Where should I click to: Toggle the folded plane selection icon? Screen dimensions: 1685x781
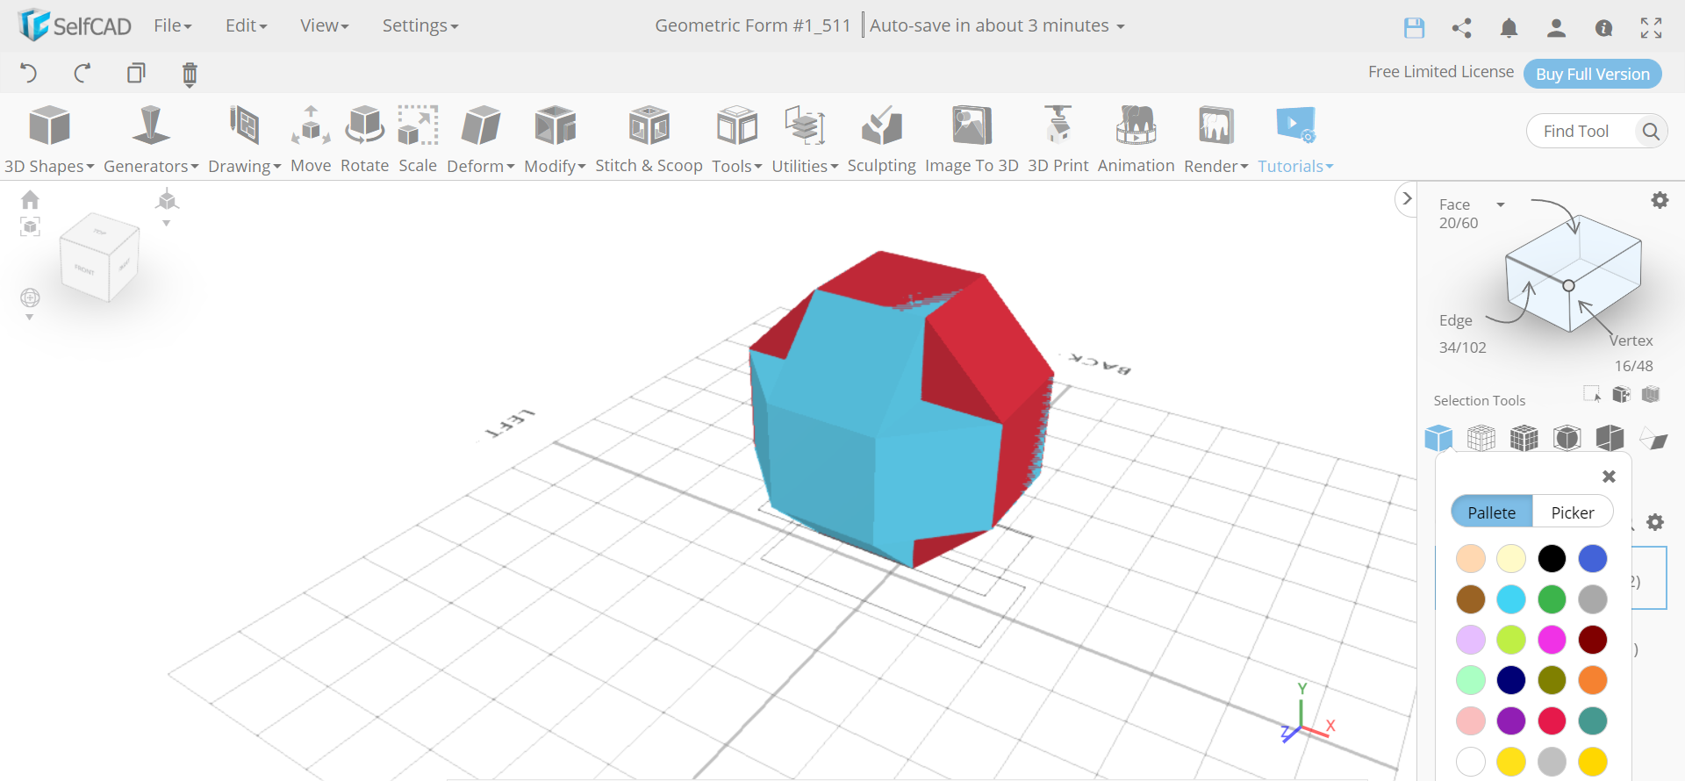point(1653,437)
